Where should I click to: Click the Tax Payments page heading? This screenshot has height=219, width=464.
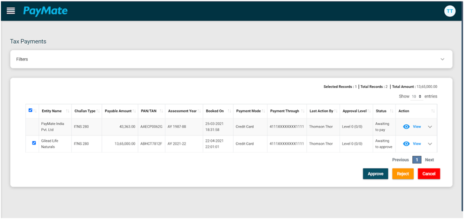[x=28, y=41]
